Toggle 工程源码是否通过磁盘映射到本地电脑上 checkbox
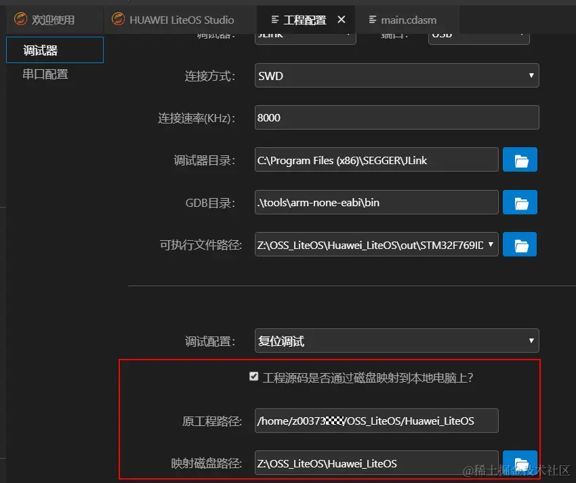This screenshot has height=483, width=576. tap(253, 376)
